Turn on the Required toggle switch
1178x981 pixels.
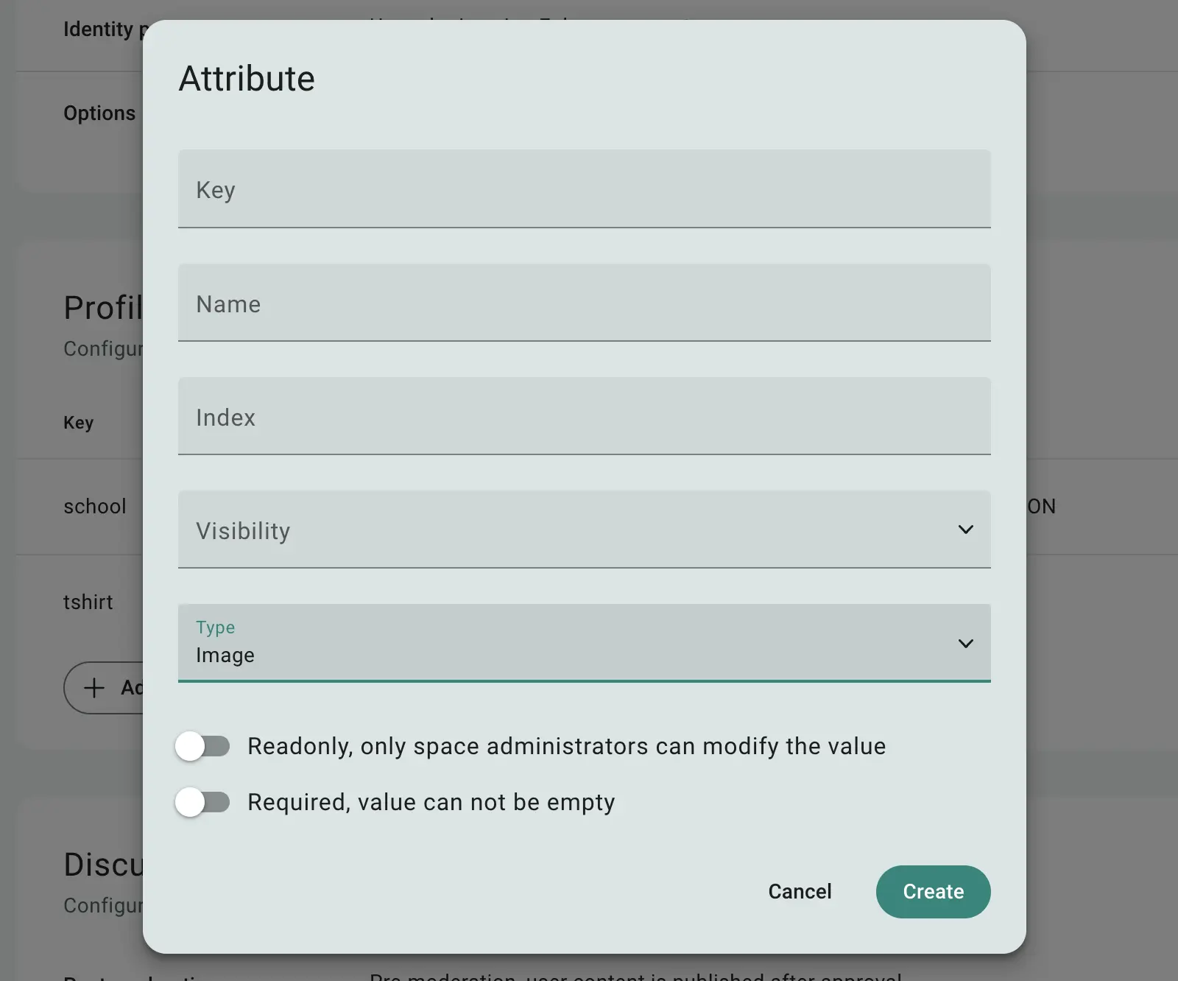pos(202,802)
